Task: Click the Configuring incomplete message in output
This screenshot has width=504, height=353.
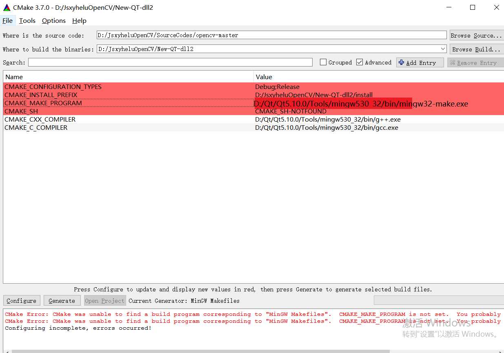Action: click(x=78, y=328)
